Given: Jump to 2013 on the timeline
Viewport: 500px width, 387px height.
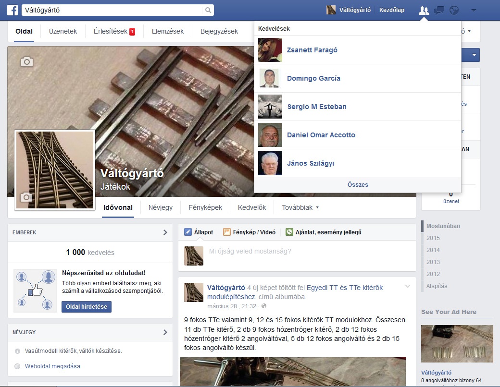Looking at the screenshot, I should click(433, 262).
